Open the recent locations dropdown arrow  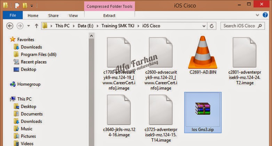(29, 26)
